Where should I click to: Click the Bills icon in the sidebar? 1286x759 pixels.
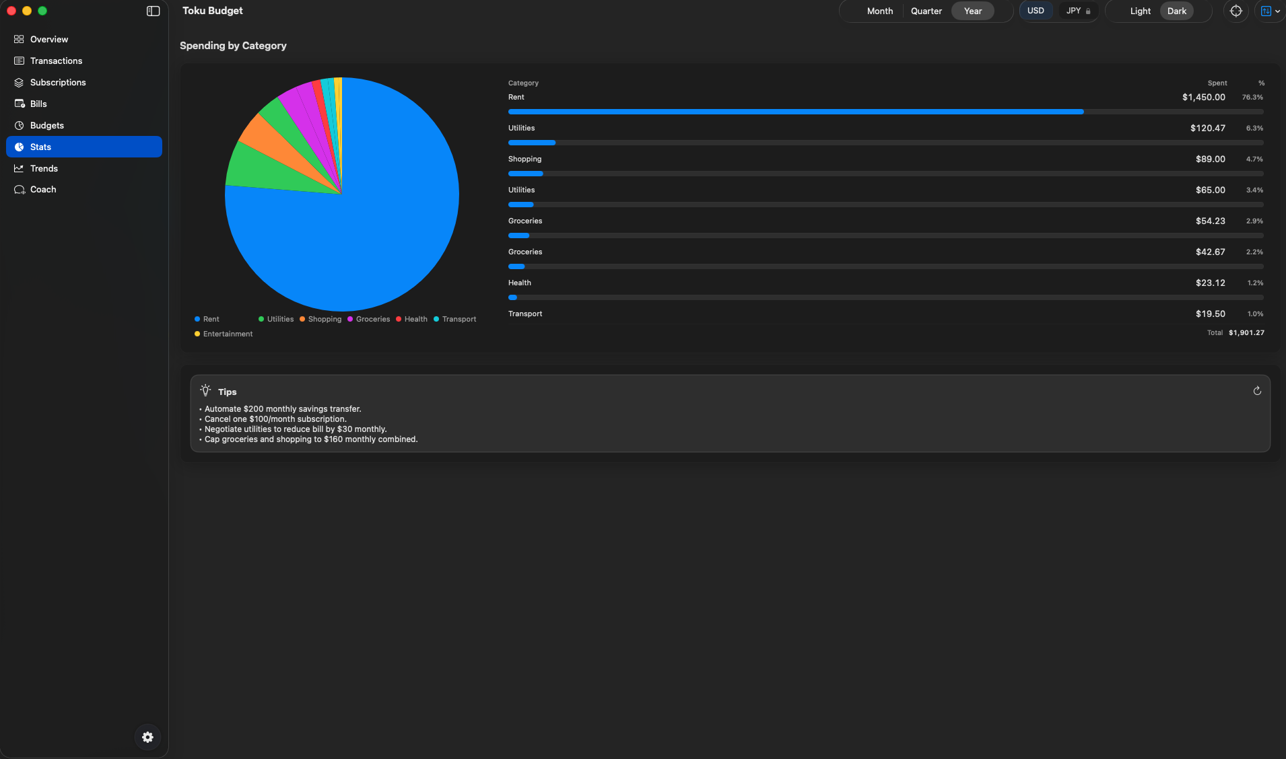coord(19,104)
